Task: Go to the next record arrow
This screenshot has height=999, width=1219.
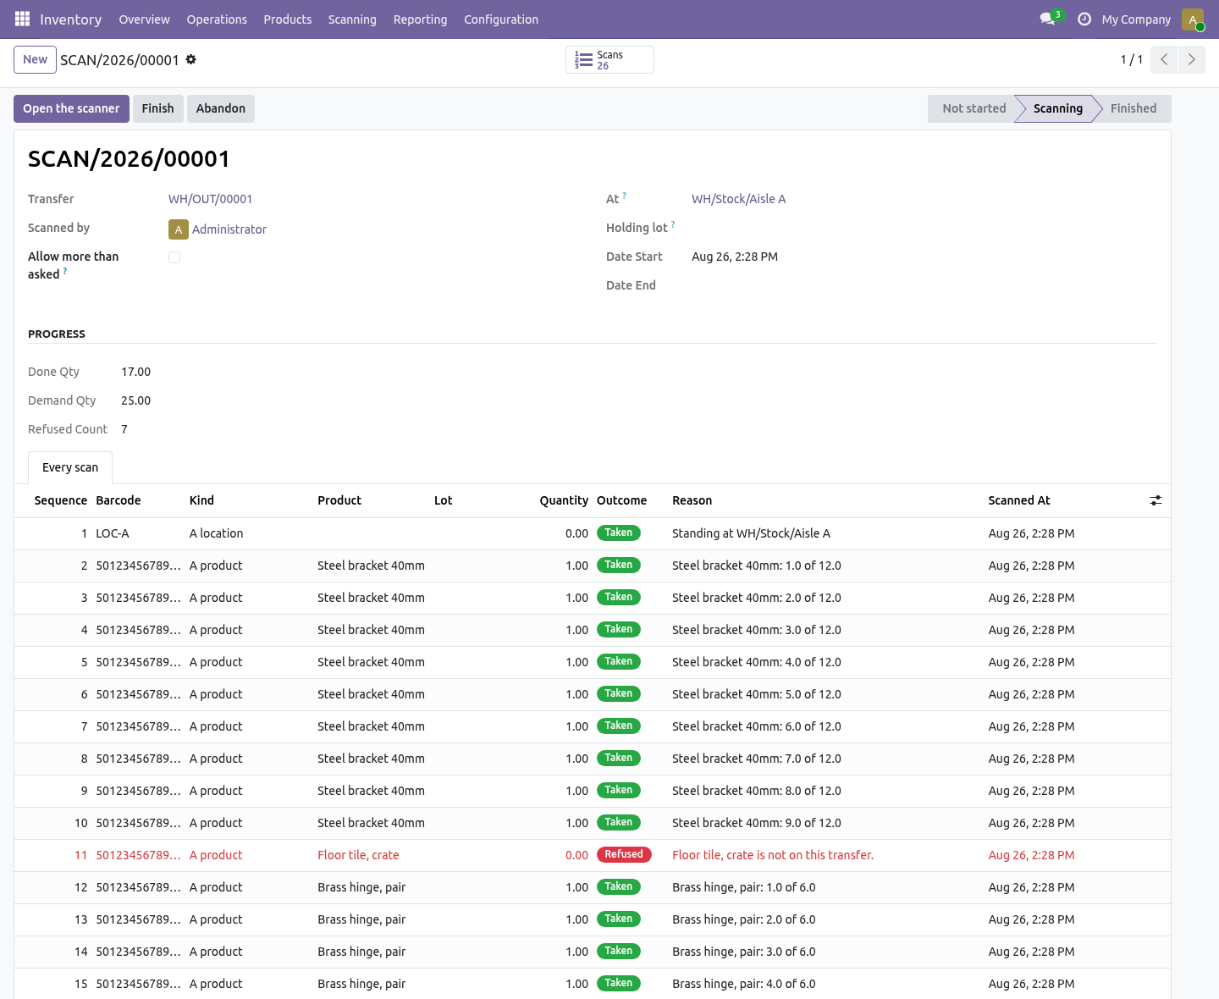Action: [x=1192, y=59]
